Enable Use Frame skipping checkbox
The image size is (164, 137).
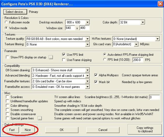64,60
